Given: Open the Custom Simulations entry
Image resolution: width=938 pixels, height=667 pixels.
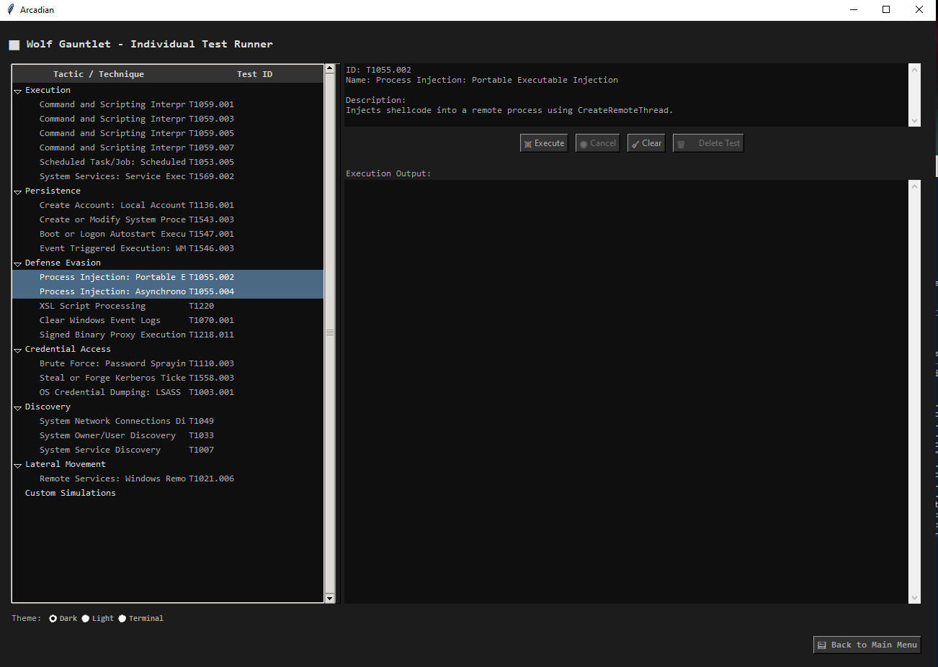Looking at the screenshot, I should pos(70,493).
